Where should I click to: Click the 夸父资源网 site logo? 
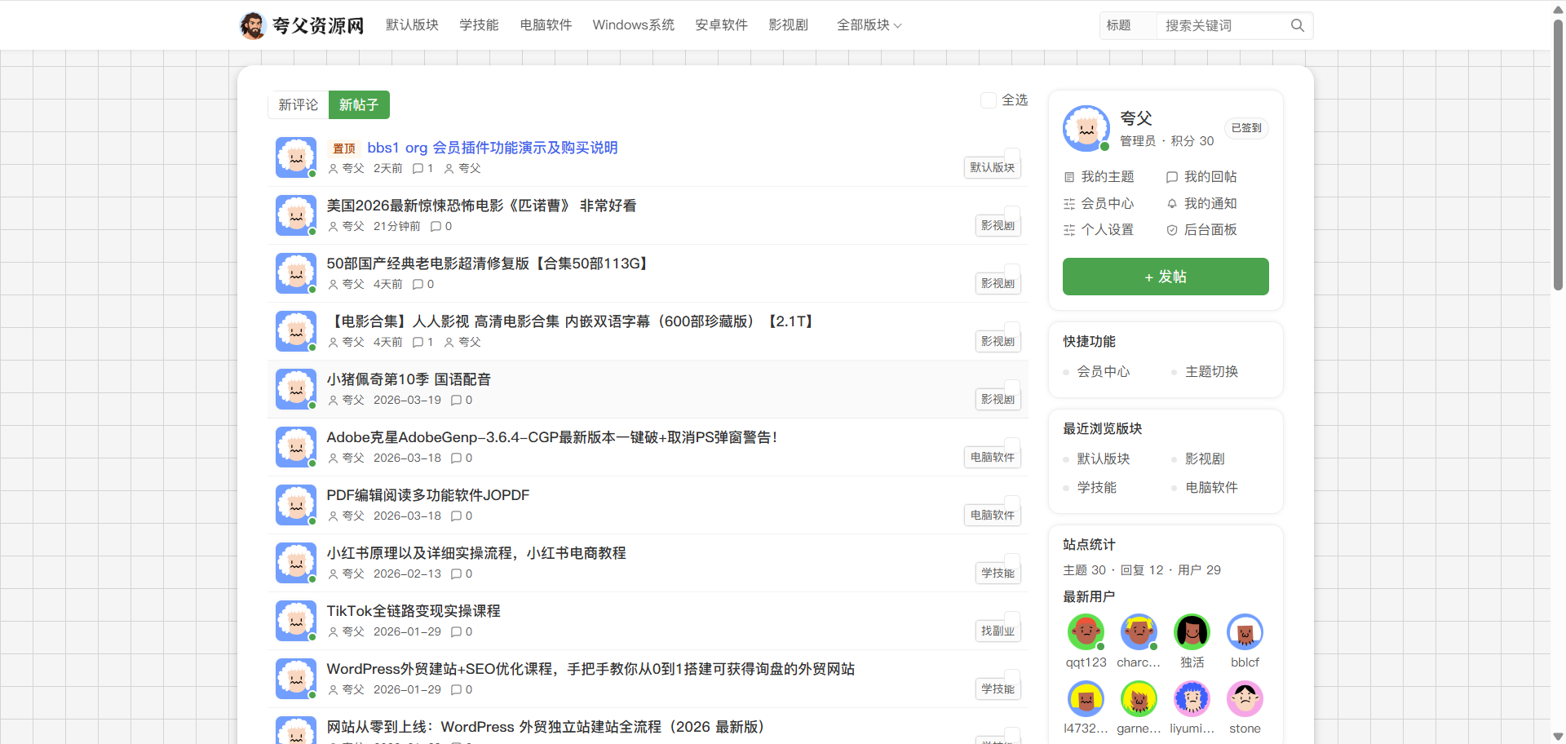[302, 25]
